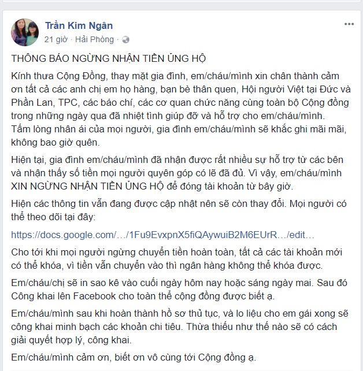Open the three-dot post options menu
Image resolution: width=363 pixels, height=371 pixels.
(349, 24)
